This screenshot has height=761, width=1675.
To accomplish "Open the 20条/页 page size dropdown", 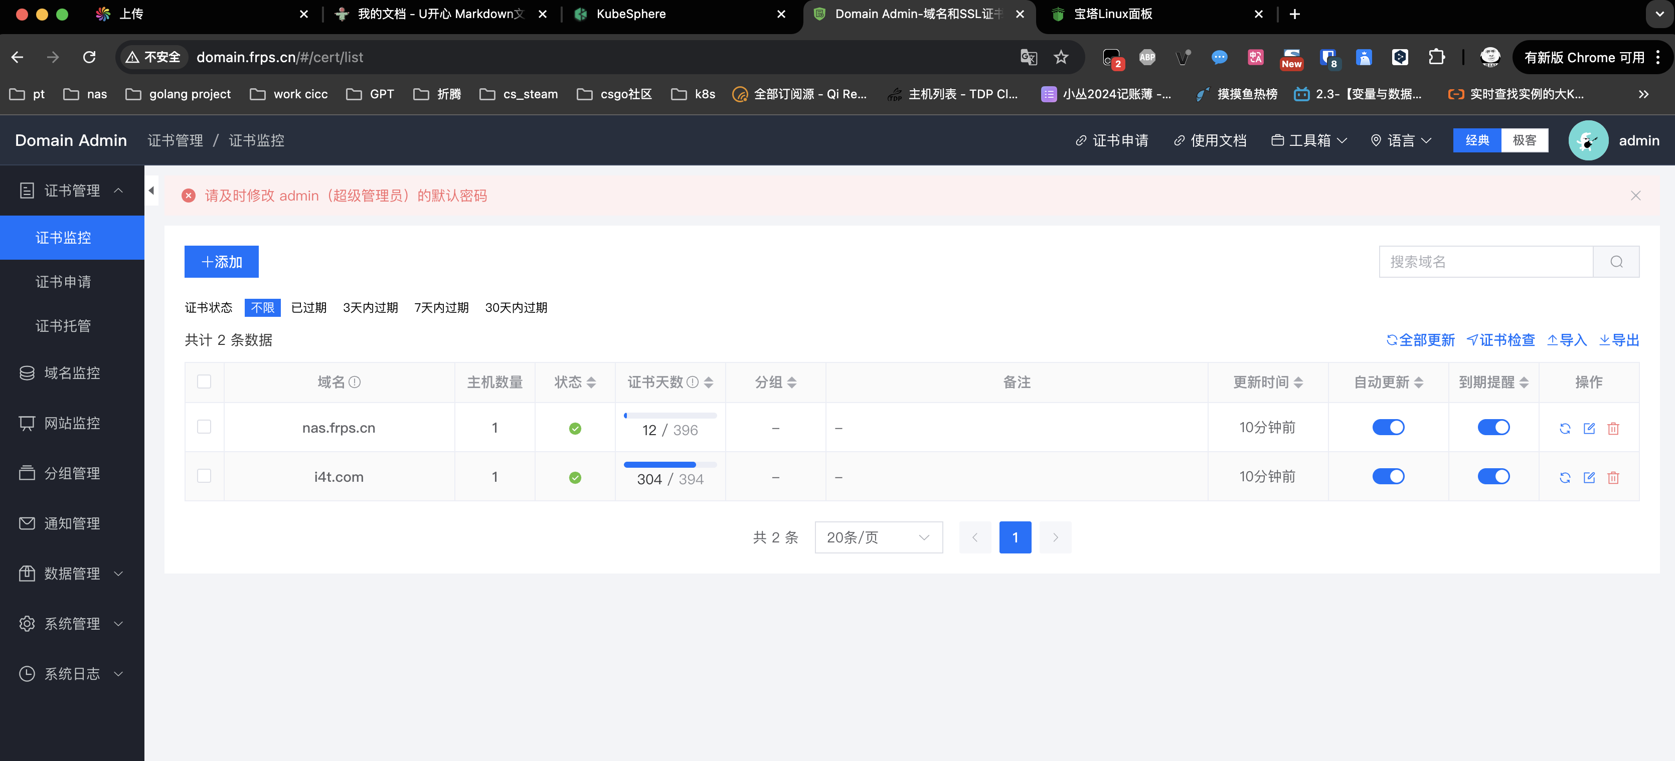I will (879, 537).
